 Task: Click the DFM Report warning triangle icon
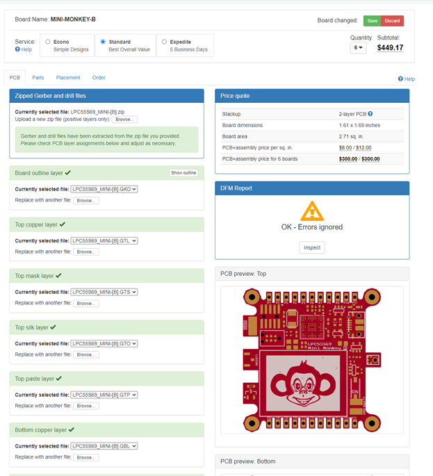(x=312, y=211)
